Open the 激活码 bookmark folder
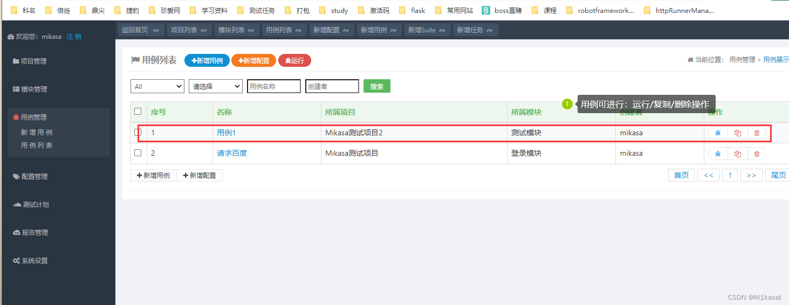The height and width of the screenshot is (305, 789). click(374, 10)
